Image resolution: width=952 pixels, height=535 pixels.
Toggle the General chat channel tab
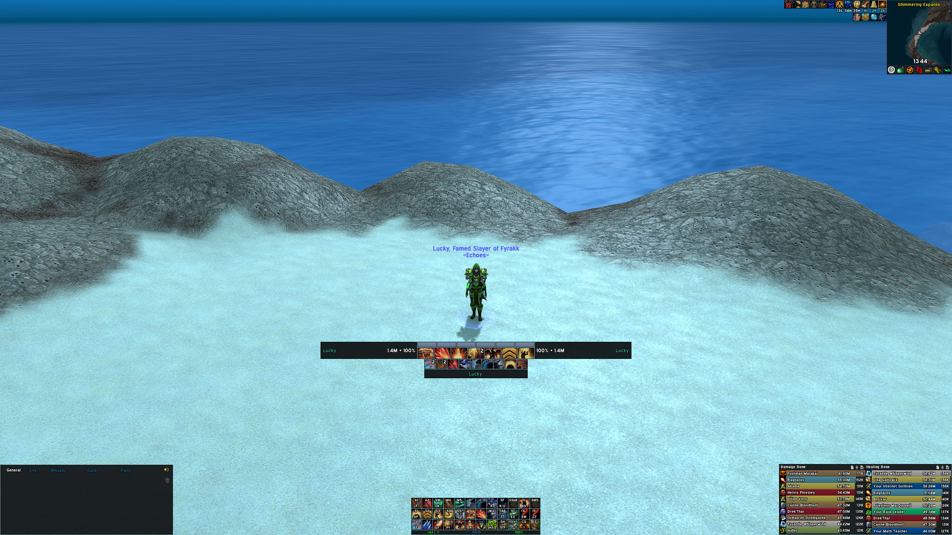[14, 470]
